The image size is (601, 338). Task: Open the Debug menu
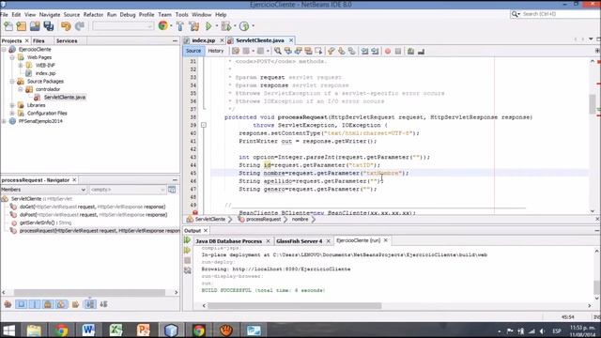click(x=128, y=15)
